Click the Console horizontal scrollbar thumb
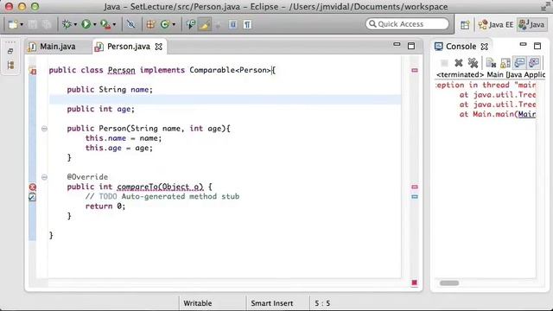This screenshot has width=553, height=311. point(449,282)
